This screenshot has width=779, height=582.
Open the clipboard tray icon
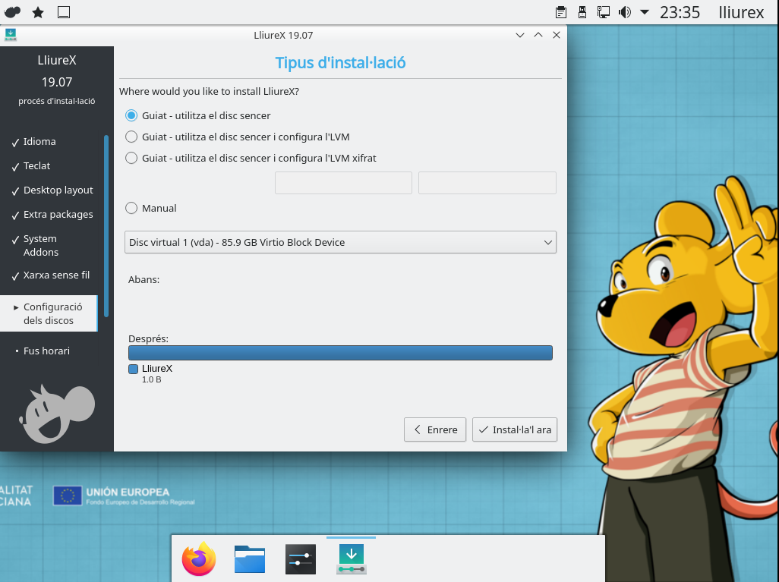click(x=561, y=12)
